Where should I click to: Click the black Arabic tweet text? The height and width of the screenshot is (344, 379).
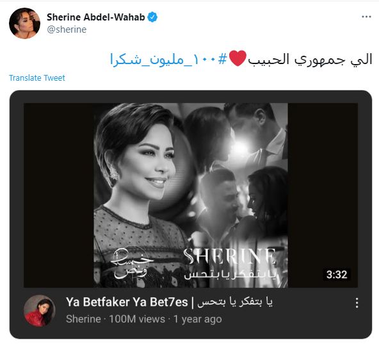point(310,59)
